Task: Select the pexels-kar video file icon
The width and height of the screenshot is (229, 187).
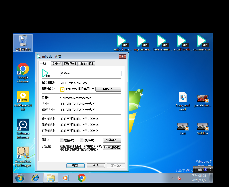Action: [x=203, y=101]
